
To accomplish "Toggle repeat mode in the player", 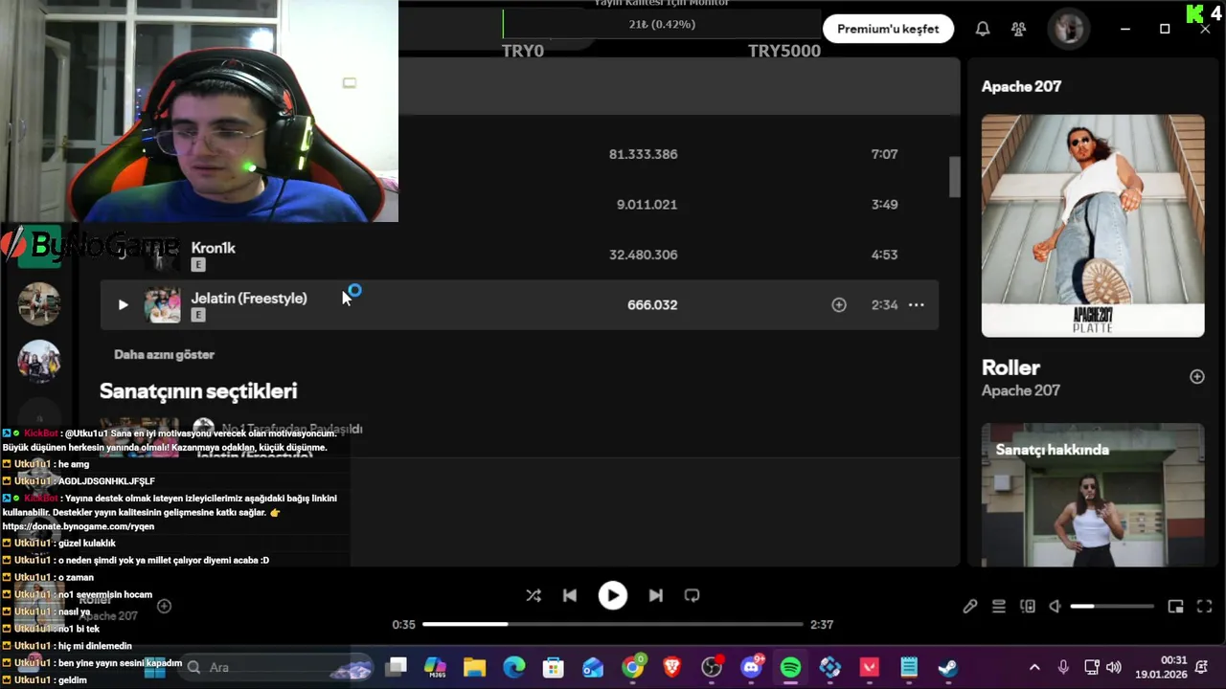I will [x=692, y=595].
